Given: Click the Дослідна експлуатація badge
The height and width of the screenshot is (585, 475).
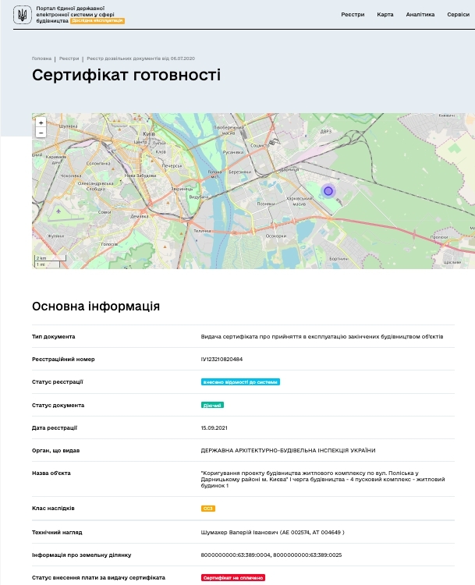Looking at the screenshot, I should pos(97,20).
